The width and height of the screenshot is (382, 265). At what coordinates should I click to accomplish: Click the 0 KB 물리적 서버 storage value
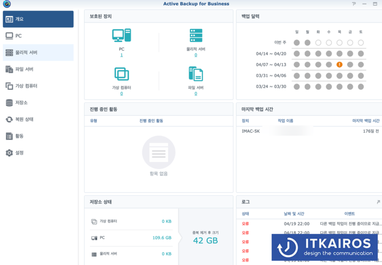(167, 254)
